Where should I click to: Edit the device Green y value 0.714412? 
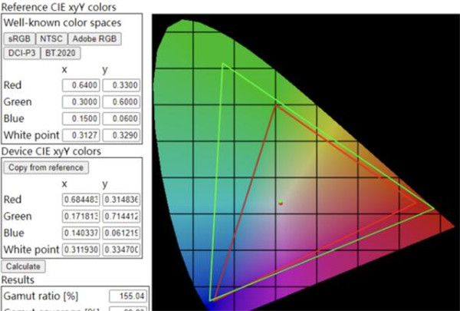[x=120, y=217]
